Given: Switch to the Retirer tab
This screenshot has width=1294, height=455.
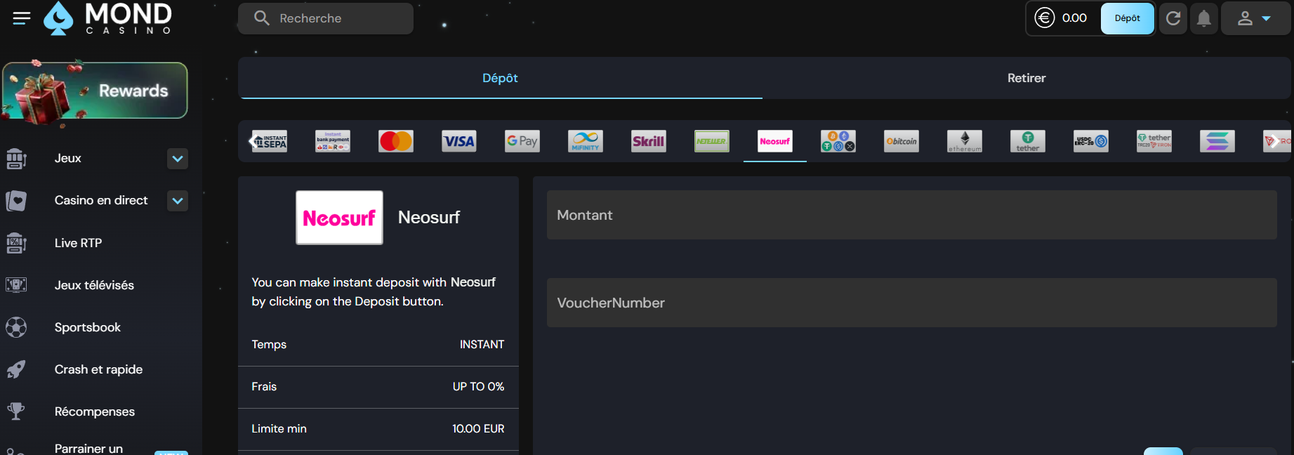Looking at the screenshot, I should pos(1026,78).
